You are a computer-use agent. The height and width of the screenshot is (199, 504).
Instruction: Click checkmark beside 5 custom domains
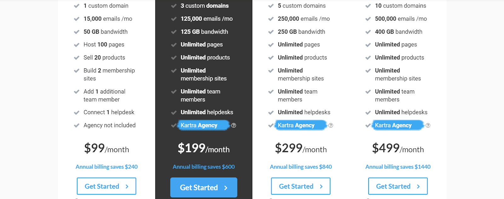pos(271,6)
